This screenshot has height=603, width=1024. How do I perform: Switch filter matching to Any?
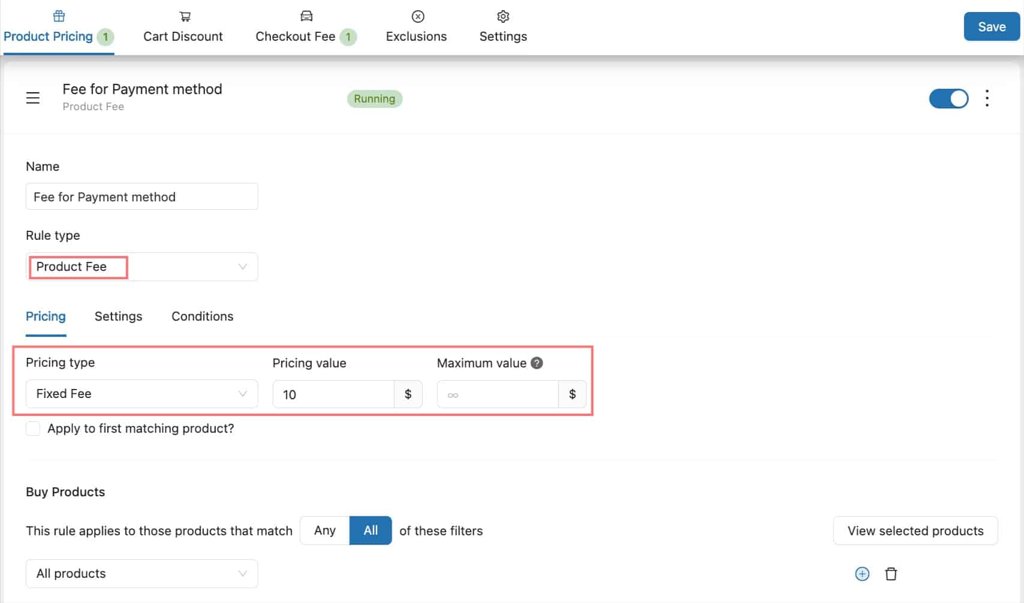click(324, 530)
